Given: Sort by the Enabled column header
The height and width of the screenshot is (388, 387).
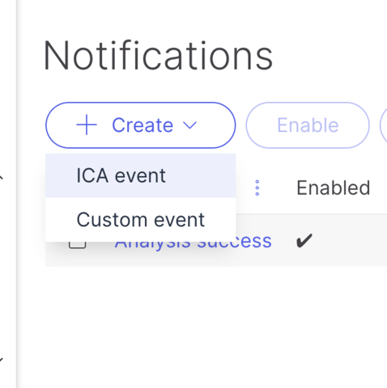Looking at the screenshot, I should pos(334,188).
